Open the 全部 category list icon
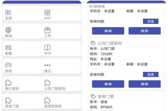The height and width of the screenshot is (111, 168). [8, 12]
